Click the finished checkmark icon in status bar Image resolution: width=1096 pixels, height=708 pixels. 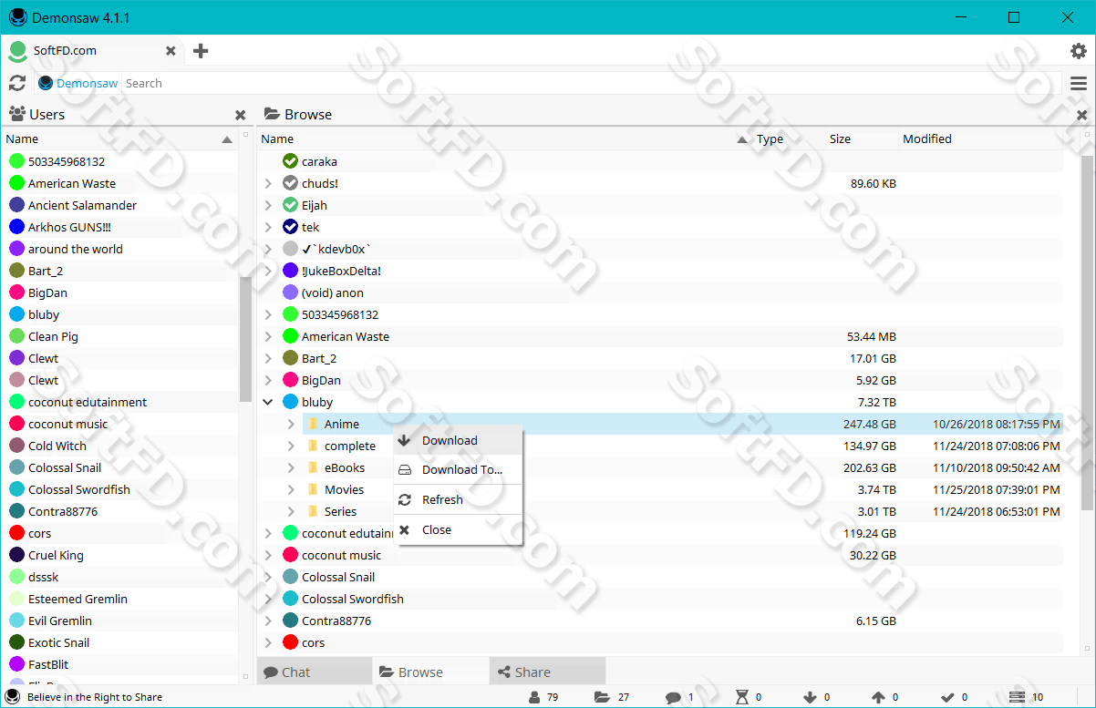tap(947, 697)
